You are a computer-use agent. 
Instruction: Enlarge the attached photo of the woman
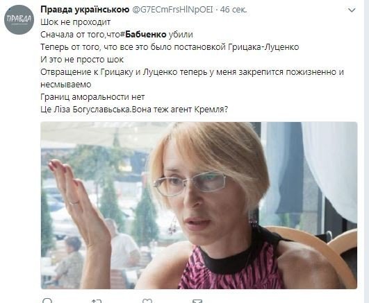pos(199,205)
